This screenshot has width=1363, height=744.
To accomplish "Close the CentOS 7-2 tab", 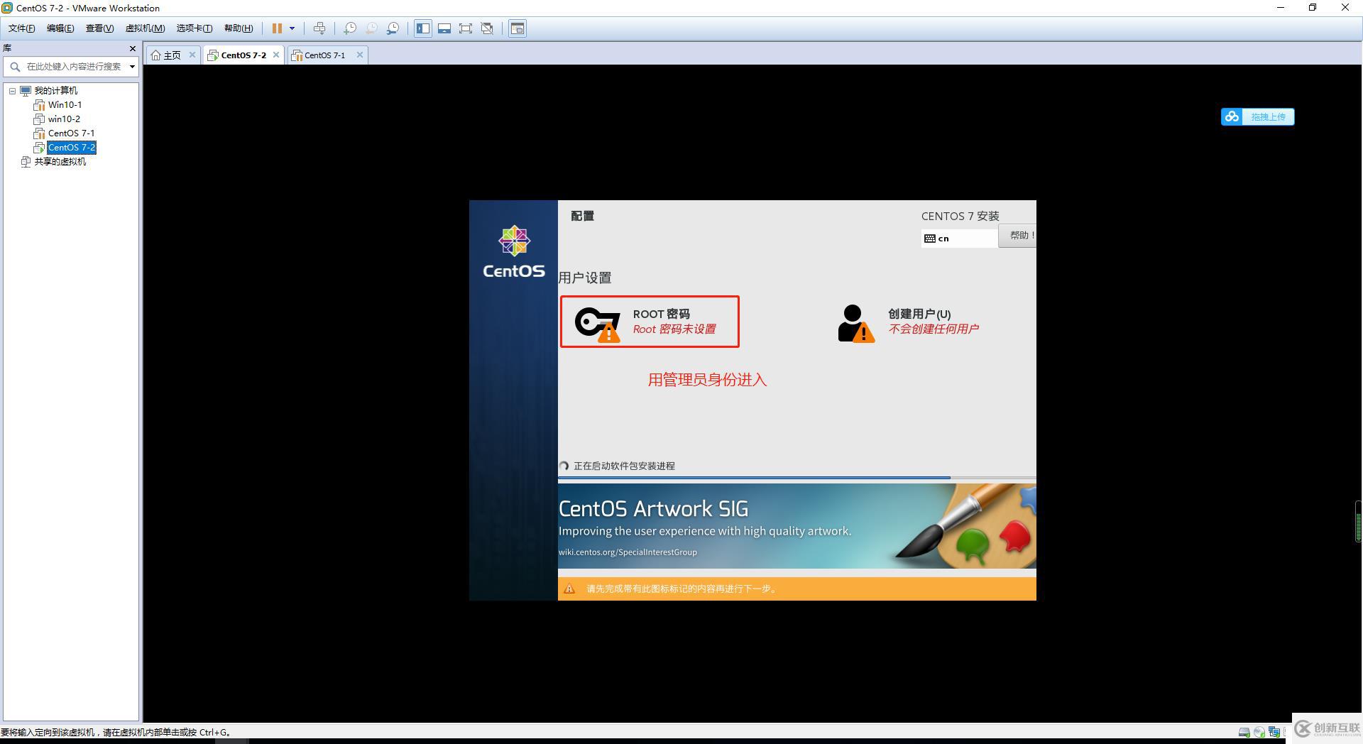I will (x=276, y=55).
